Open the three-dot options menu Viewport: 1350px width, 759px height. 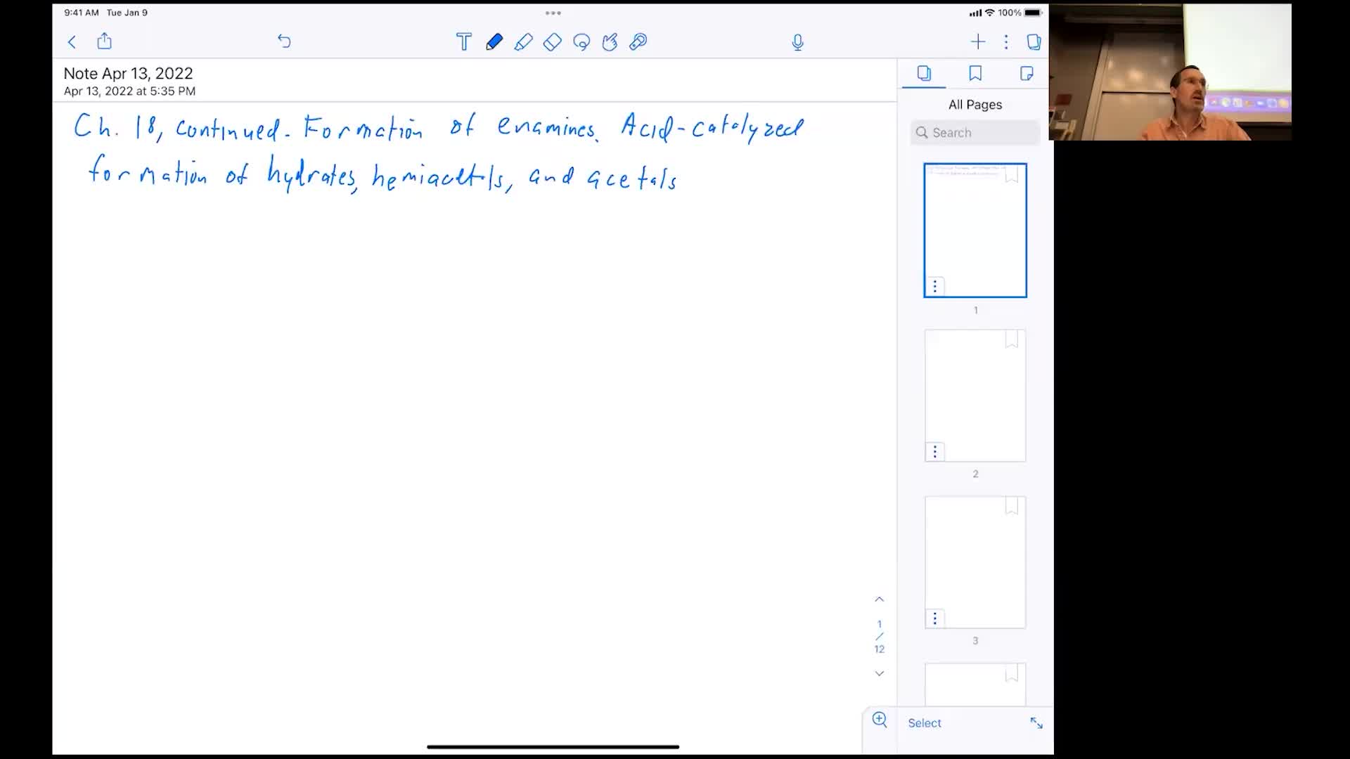pos(1005,41)
